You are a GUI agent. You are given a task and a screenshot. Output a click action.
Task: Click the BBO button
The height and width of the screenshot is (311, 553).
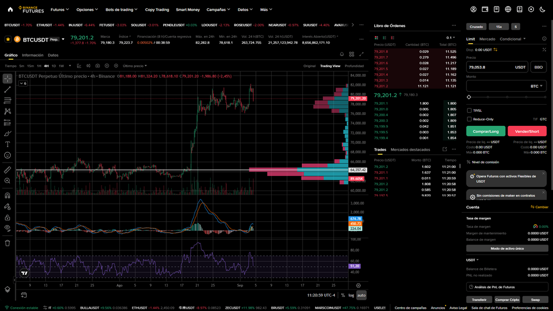[x=538, y=67]
